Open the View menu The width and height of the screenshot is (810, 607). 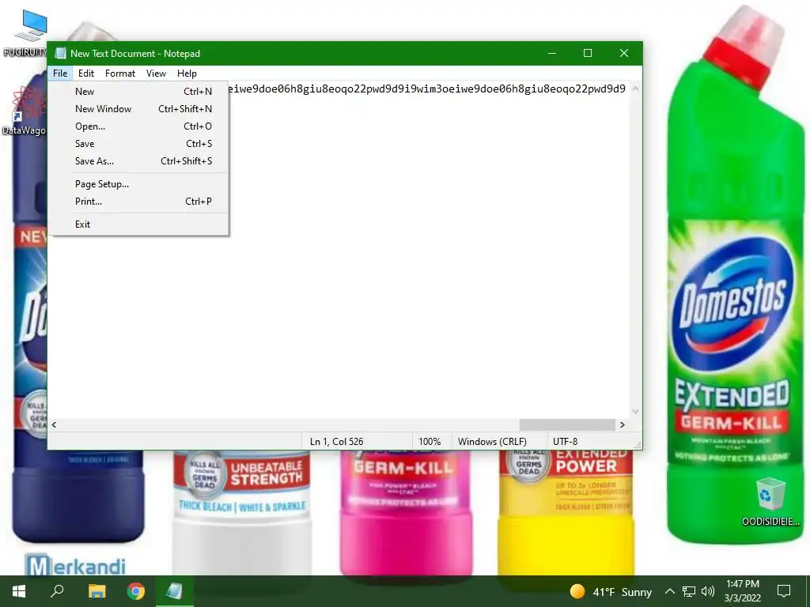(x=156, y=74)
